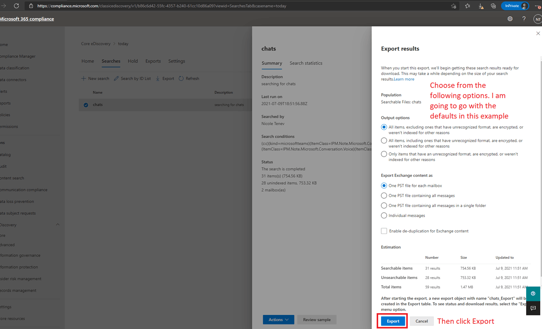The width and height of the screenshot is (542, 329).
Task: Open Data classification in the left navigation
Action: [15, 68]
